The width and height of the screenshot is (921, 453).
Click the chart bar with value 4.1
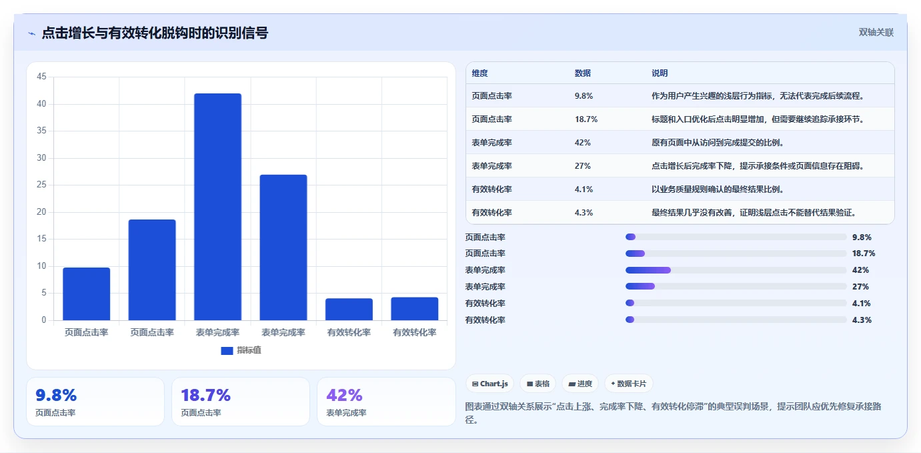[349, 309]
